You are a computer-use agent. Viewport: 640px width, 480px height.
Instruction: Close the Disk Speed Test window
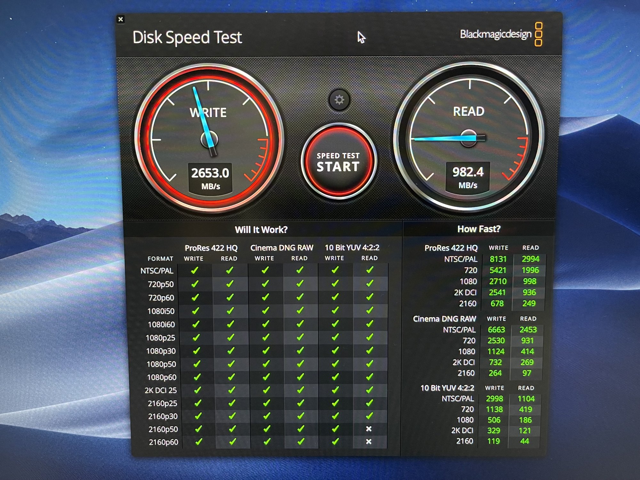pos(121,20)
